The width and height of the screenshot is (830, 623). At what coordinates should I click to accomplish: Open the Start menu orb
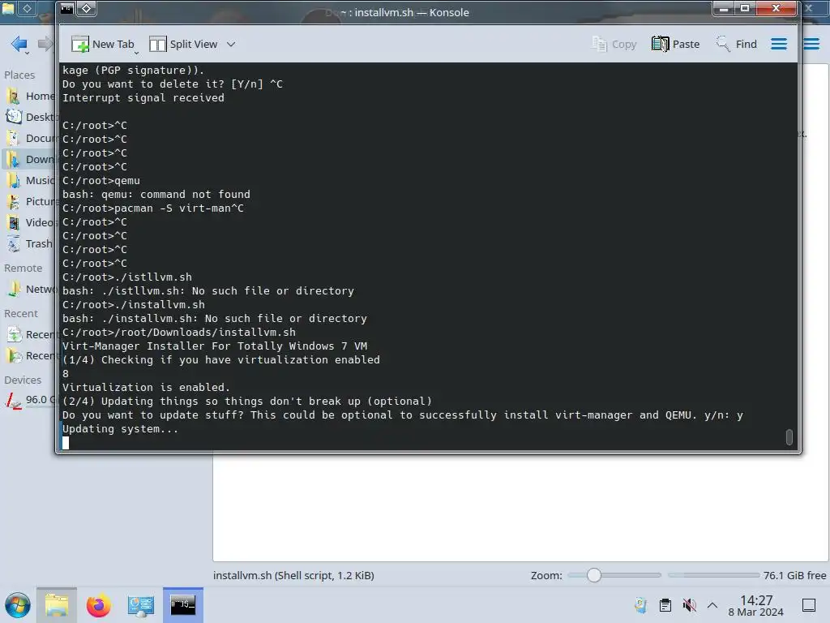point(18,605)
